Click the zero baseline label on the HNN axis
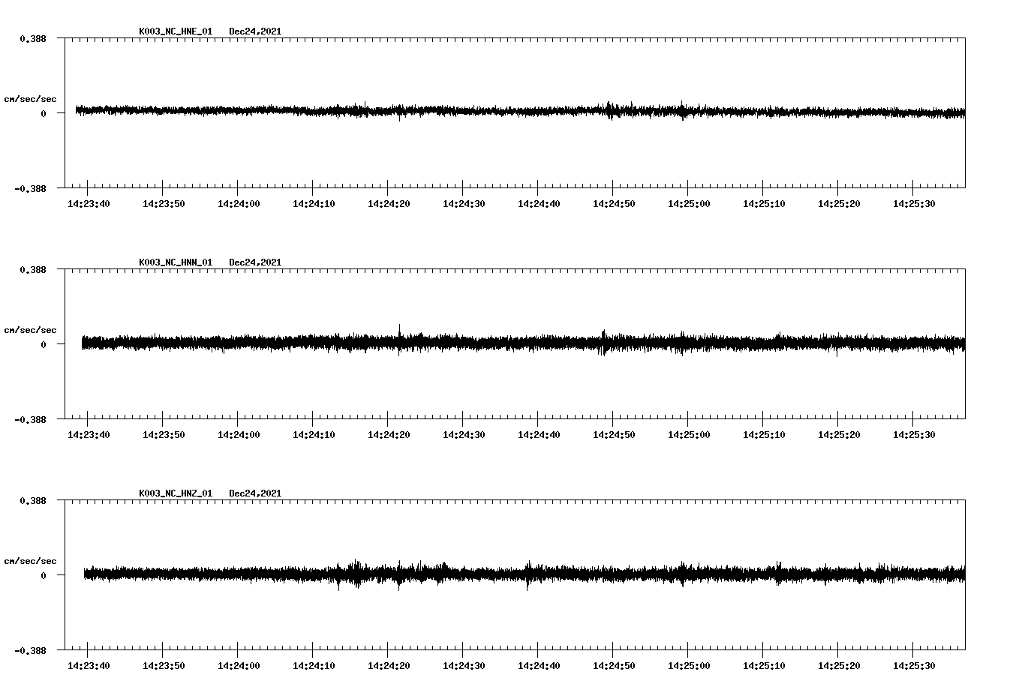Viewport: 1019px width, 693px height. pos(44,345)
